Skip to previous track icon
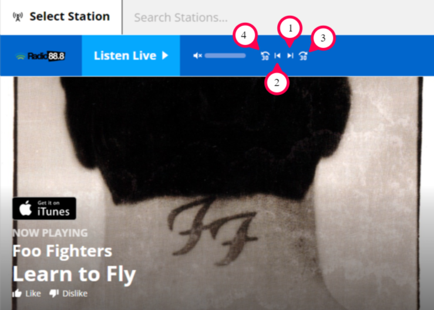 [277, 56]
